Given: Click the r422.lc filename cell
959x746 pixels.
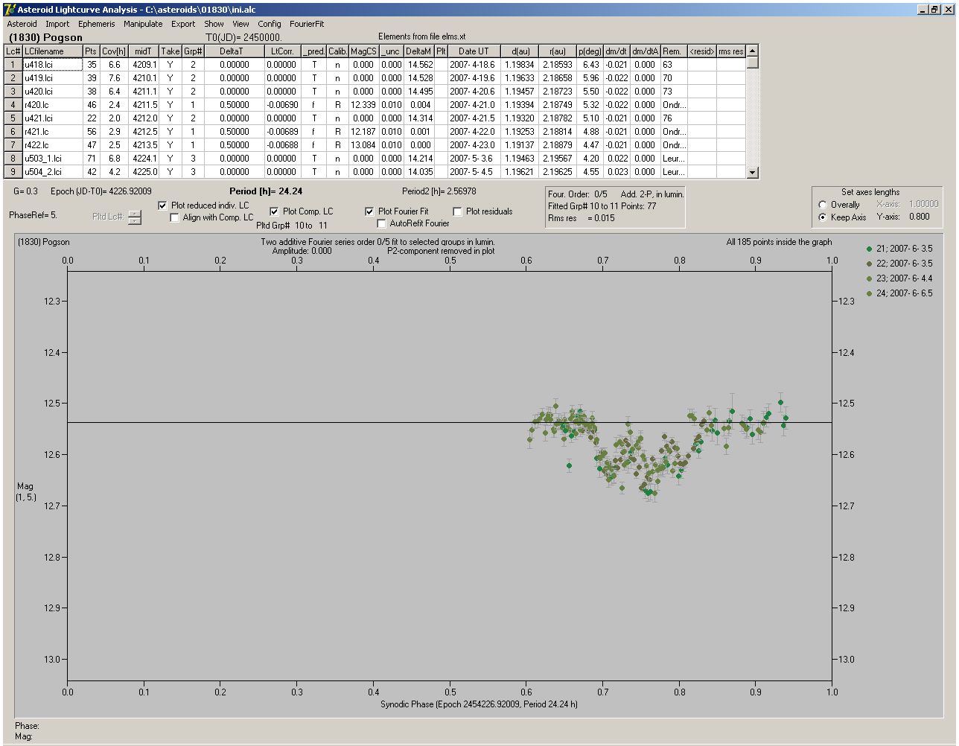Looking at the screenshot, I should tap(53, 145).
